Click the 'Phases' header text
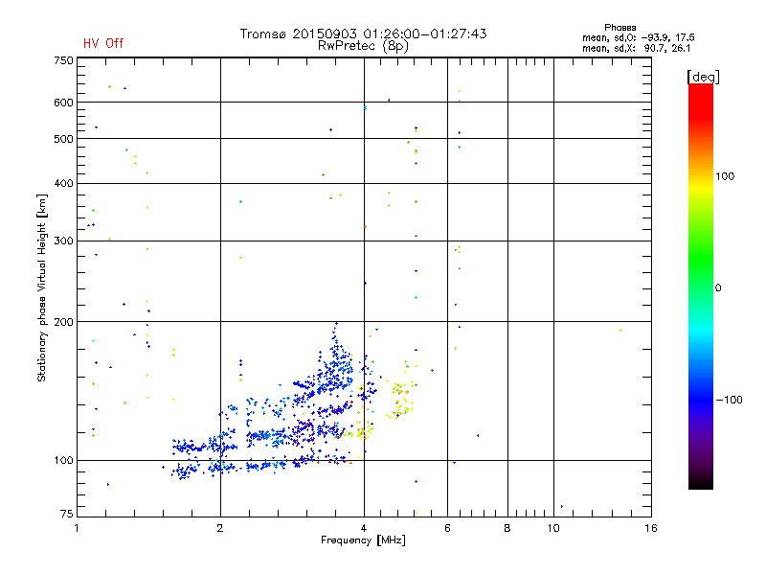Screen dimensions: 766x575 tap(620, 28)
